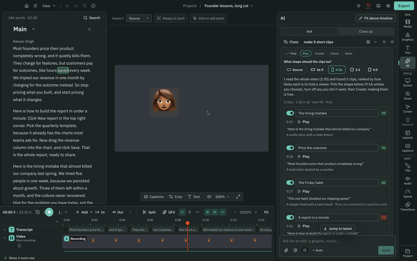Collapse the Transcript track row
The width and height of the screenshot is (417, 261).
tap(5, 230)
